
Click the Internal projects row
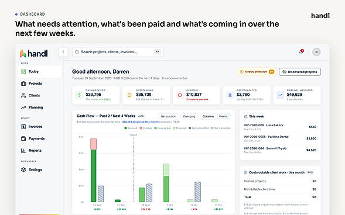[280, 181]
